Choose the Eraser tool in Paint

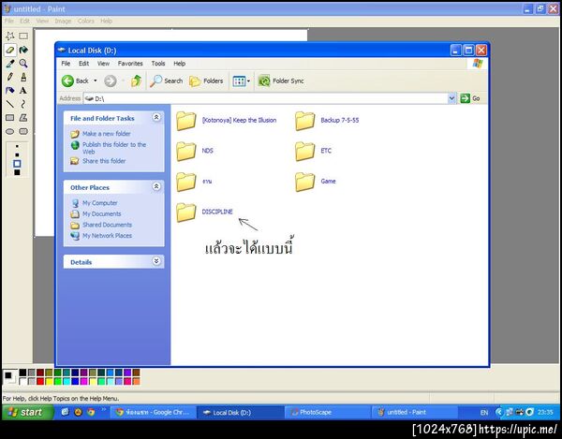tap(10, 50)
